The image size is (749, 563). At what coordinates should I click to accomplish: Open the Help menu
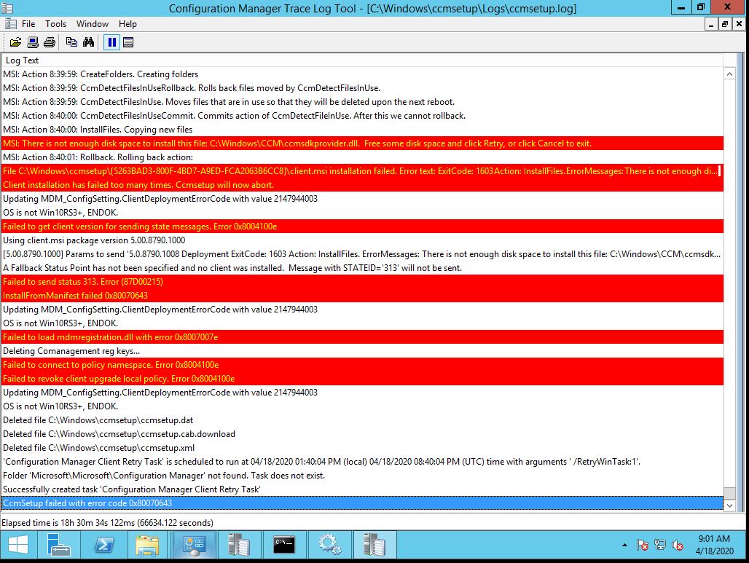[128, 24]
